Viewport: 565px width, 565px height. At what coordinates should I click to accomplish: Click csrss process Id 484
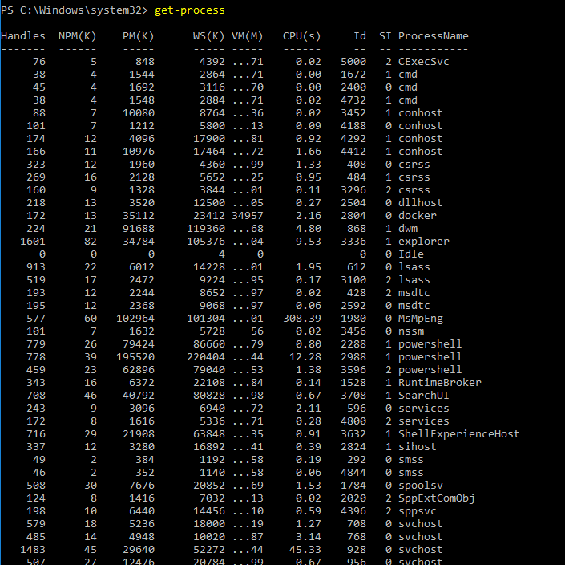357,177
